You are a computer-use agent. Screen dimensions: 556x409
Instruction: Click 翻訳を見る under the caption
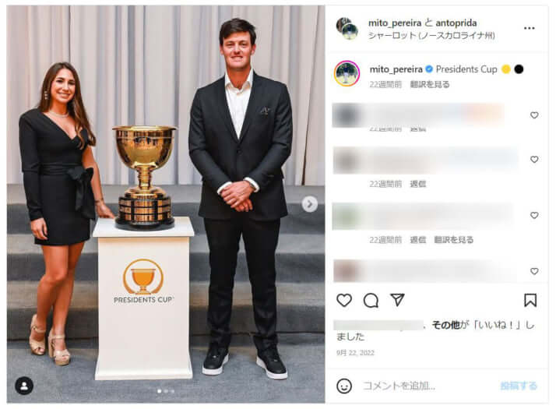[429, 84]
